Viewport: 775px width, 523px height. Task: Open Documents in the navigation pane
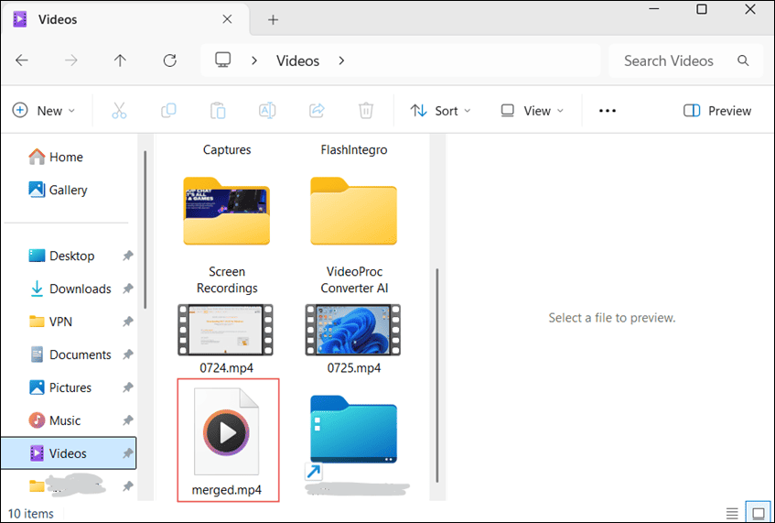[x=71, y=354]
